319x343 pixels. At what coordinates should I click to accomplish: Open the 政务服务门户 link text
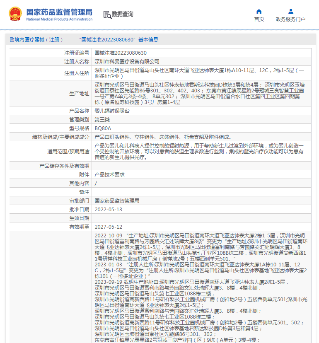click(x=290, y=19)
